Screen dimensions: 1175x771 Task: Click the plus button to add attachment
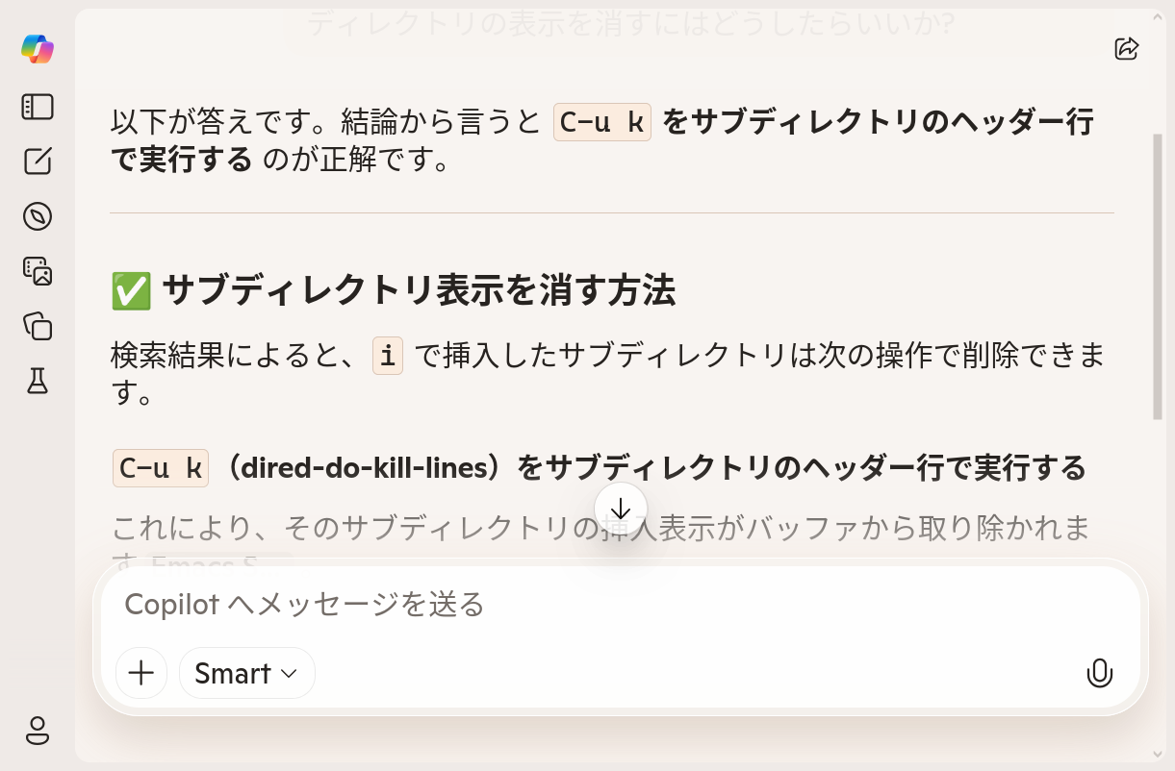pos(141,673)
